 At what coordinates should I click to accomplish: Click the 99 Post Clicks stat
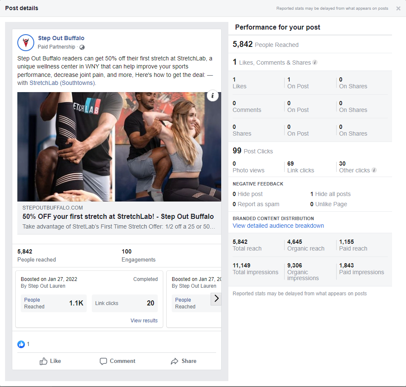pyautogui.click(x=253, y=150)
